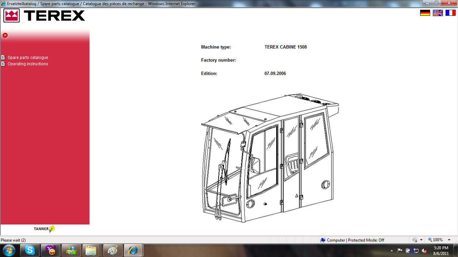Click the Factory number label

219,60
